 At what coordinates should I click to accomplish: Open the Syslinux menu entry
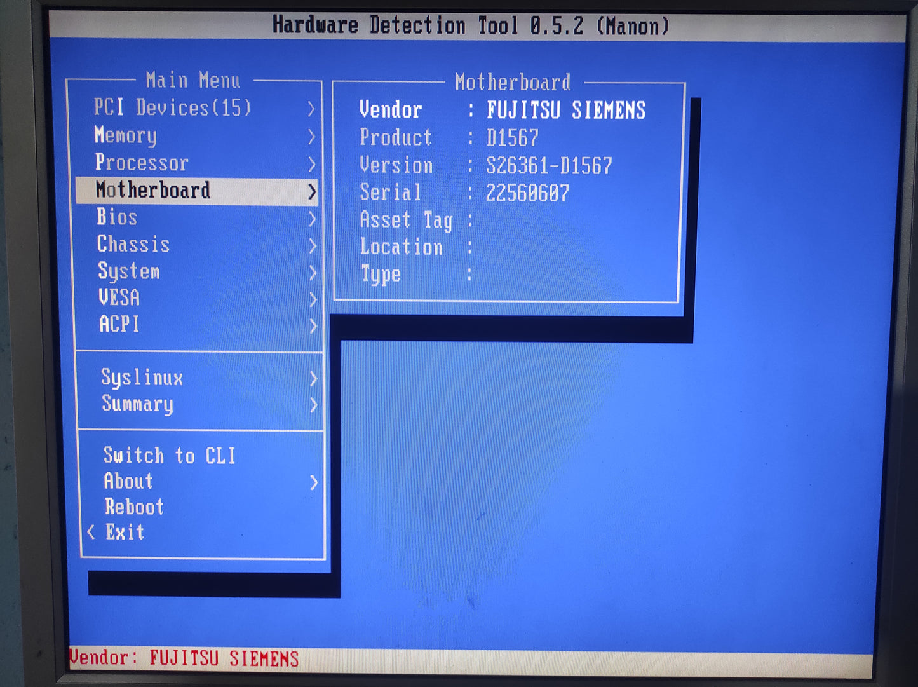click(142, 378)
